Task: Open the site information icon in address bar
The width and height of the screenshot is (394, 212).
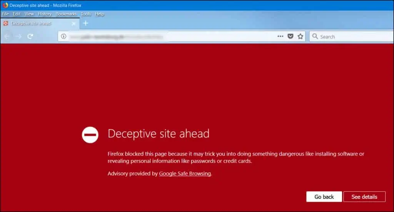Action: point(64,37)
